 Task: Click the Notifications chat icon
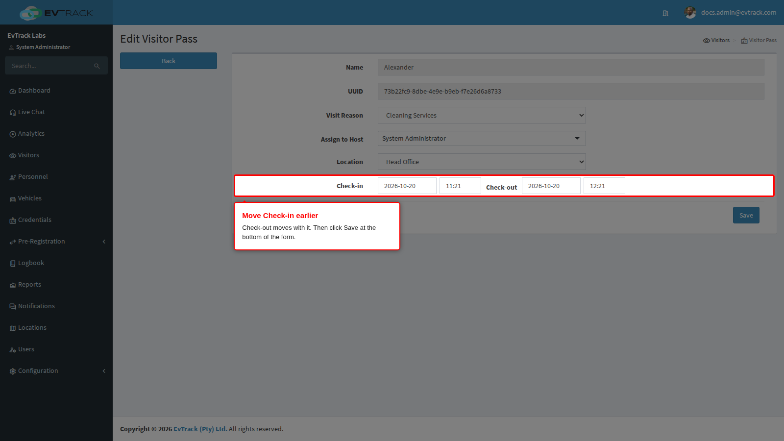pyautogui.click(x=13, y=307)
